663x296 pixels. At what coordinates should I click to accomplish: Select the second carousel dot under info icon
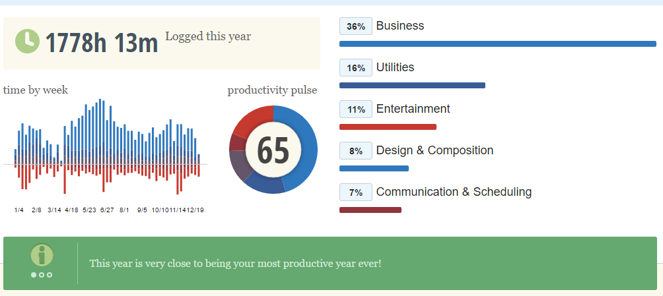coord(41,275)
